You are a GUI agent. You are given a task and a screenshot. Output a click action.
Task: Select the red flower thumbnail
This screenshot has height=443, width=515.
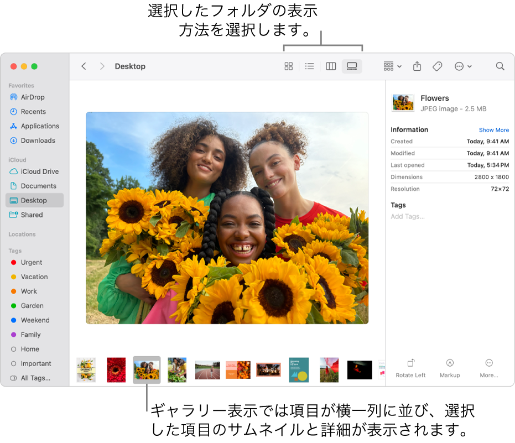116,370
